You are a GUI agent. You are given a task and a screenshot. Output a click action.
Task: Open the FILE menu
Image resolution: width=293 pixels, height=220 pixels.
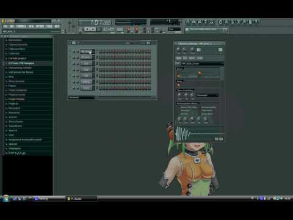(5, 26)
